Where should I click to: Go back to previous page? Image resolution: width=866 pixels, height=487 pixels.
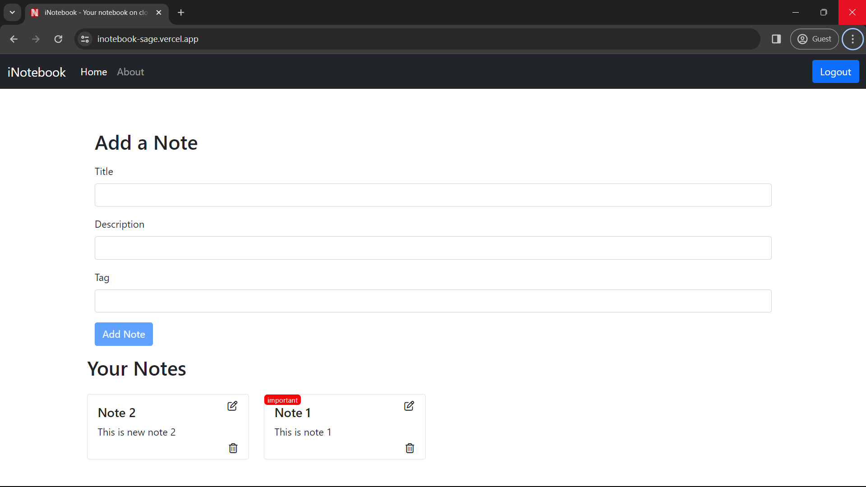pyautogui.click(x=14, y=39)
